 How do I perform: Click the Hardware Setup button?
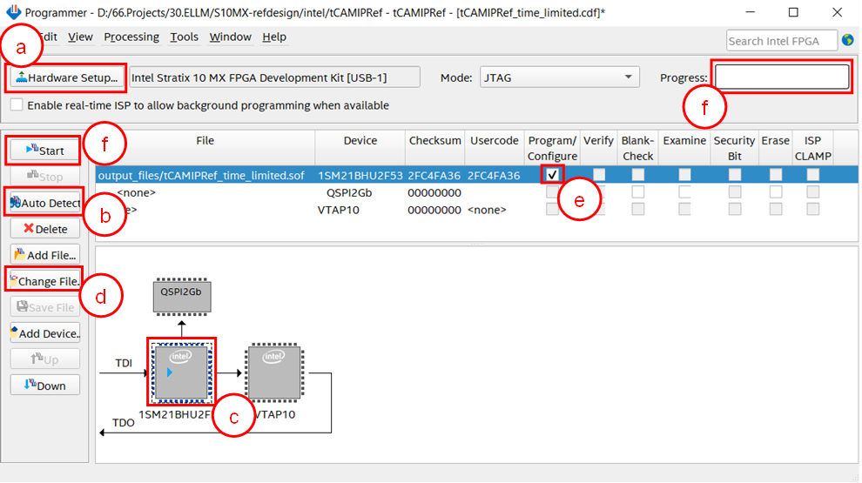click(x=66, y=77)
